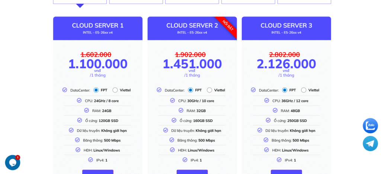This screenshot has height=174, width=381.
Task: Click the active tab with arrow pointer
Action: click(x=80, y=2)
